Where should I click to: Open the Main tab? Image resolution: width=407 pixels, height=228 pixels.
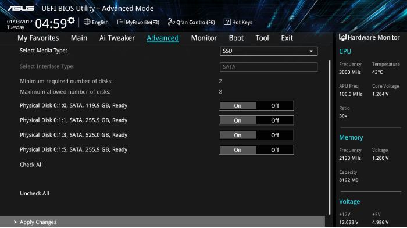pyautogui.click(x=79, y=38)
